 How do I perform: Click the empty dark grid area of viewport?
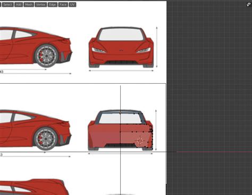[209, 80]
